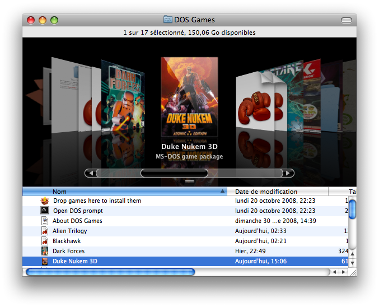This screenshot has height=307, width=379.
Task: Click the toolbar toggle pill button
Action: (347, 20)
